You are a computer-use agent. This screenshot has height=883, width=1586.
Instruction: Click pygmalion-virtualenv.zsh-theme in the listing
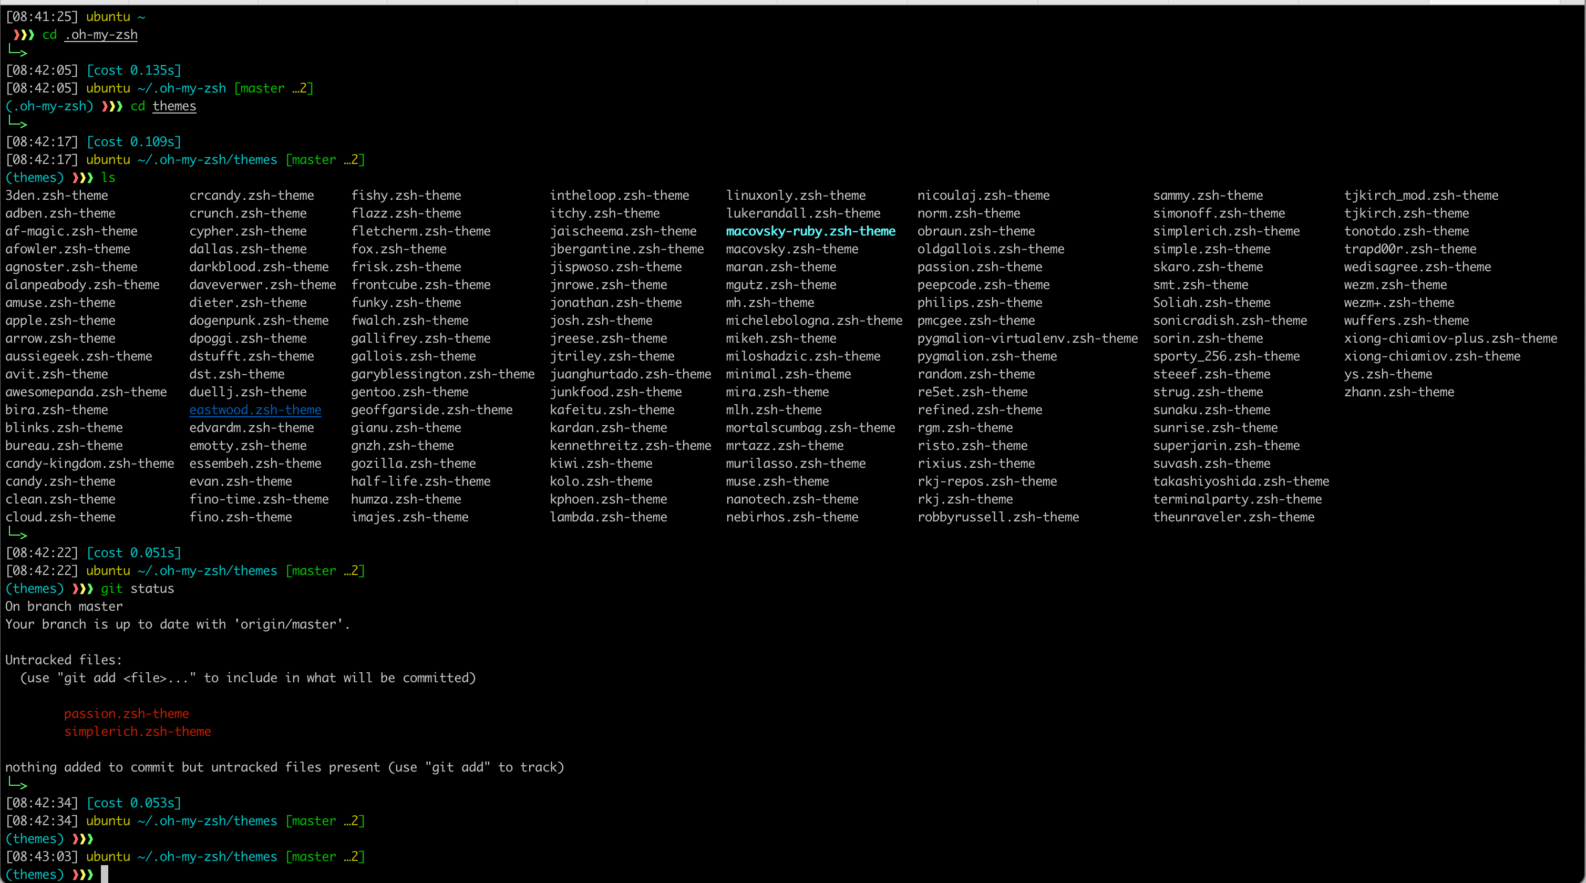pyautogui.click(x=1027, y=338)
